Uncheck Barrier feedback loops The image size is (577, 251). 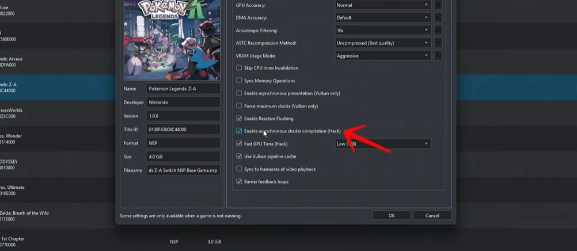pyautogui.click(x=239, y=182)
